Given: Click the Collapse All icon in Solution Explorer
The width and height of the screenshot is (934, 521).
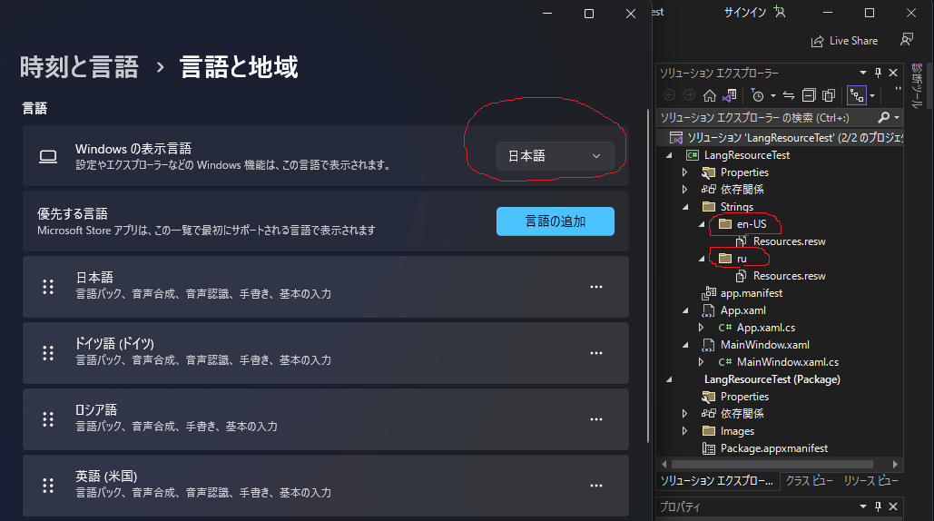Looking at the screenshot, I should [x=809, y=95].
